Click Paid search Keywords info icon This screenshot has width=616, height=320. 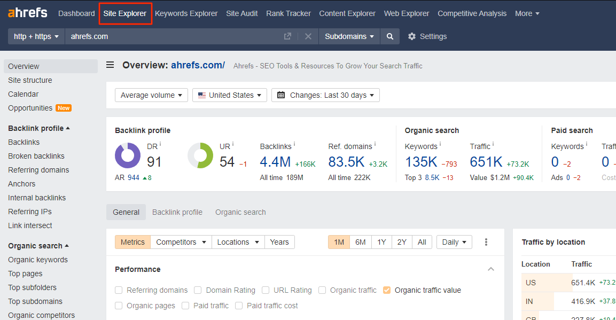(587, 144)
